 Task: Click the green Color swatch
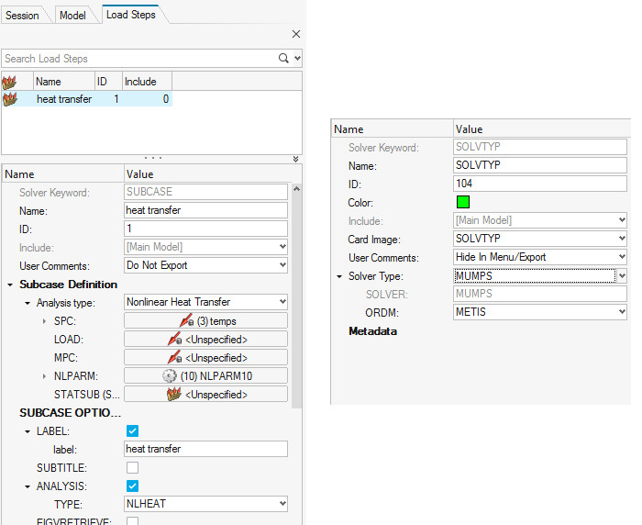pyautogui.click(x=463, y=203)
